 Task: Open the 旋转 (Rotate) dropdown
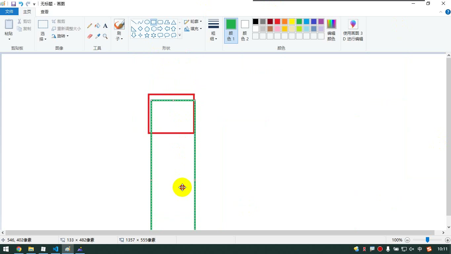[60, 36]
